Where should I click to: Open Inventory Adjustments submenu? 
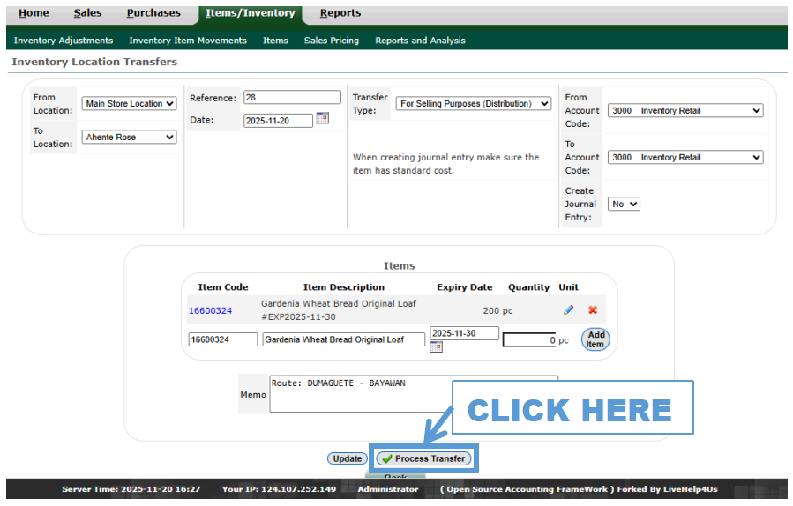coord(64,41)
